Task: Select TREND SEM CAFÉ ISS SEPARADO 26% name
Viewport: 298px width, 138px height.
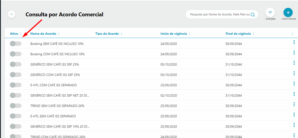Action: pos(57,106)
